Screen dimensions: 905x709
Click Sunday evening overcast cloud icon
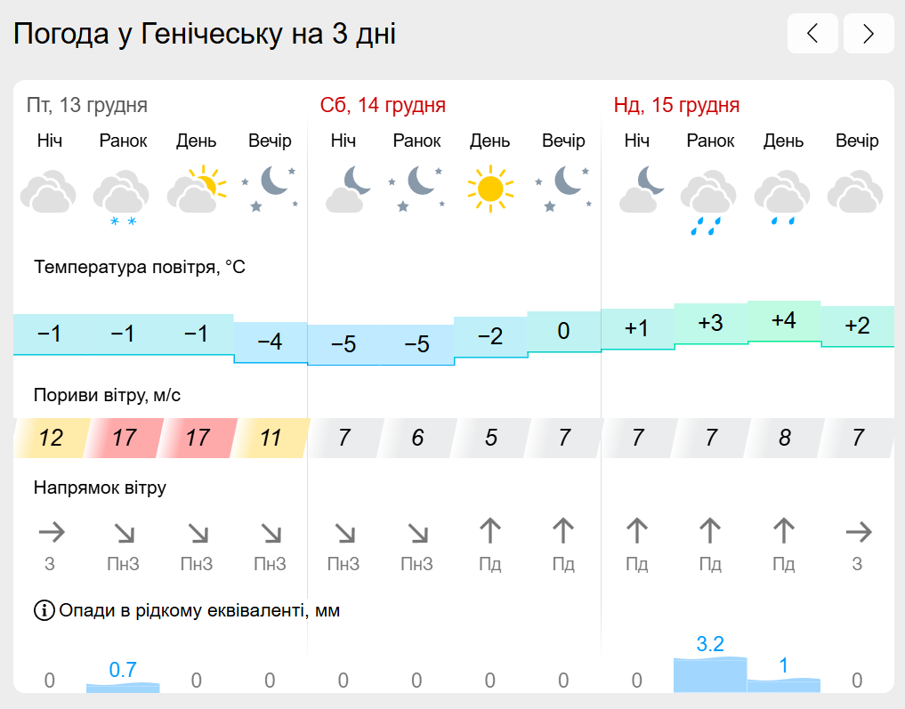pyautogui.click(x=855, y=191)
